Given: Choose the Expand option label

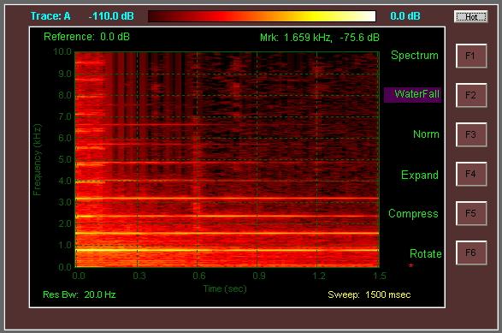Looking at the screenshot, I should click(x=420, y=175).
